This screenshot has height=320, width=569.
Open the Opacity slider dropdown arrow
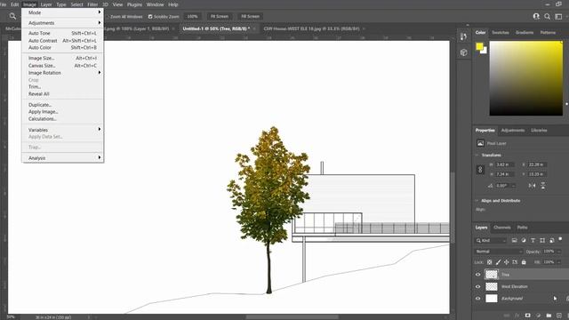(x=558, y=251)
